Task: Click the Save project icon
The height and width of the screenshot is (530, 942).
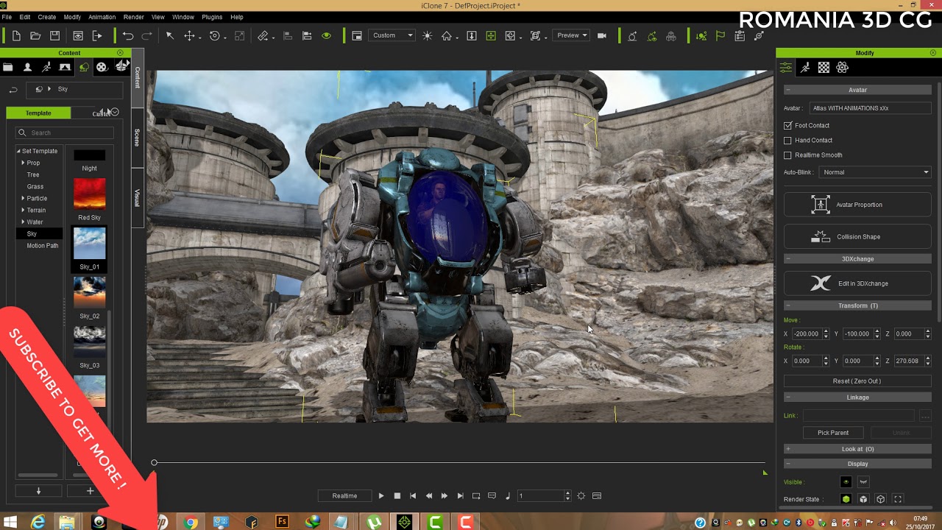Action: click(54, 35)
